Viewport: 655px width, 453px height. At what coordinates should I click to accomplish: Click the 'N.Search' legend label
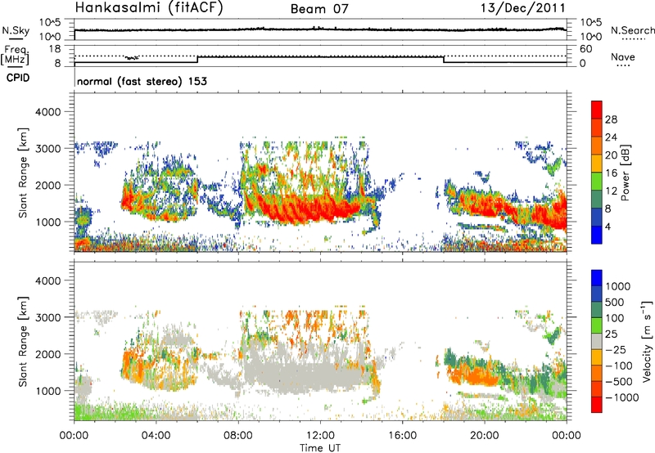(x=632, y=30)
